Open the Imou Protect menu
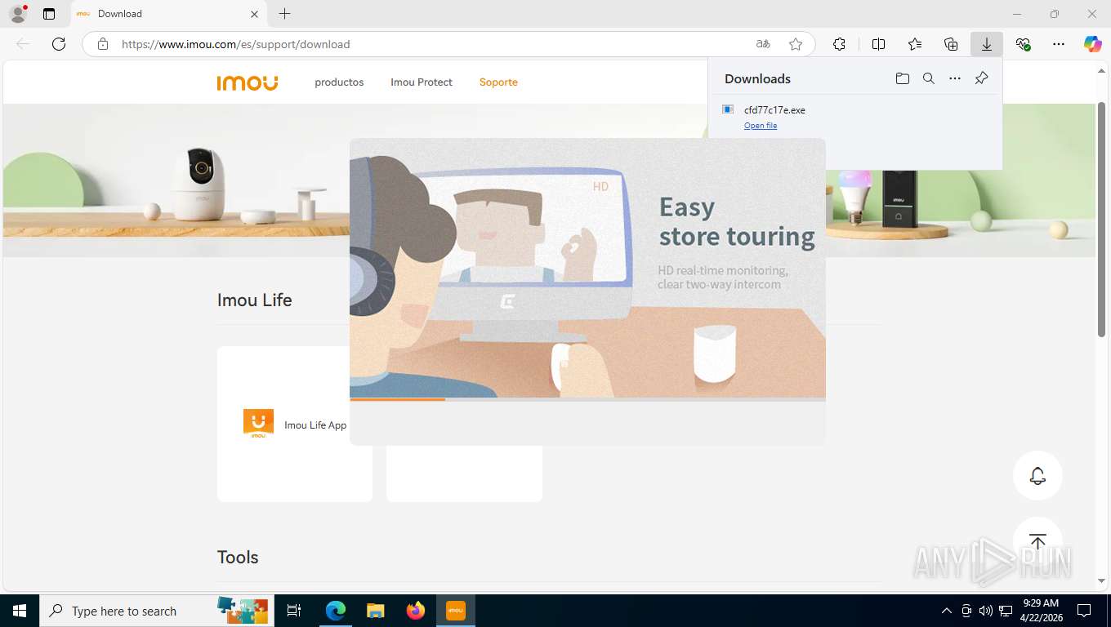Screen dimensions: 1111x627 click(x=422, y=82)
